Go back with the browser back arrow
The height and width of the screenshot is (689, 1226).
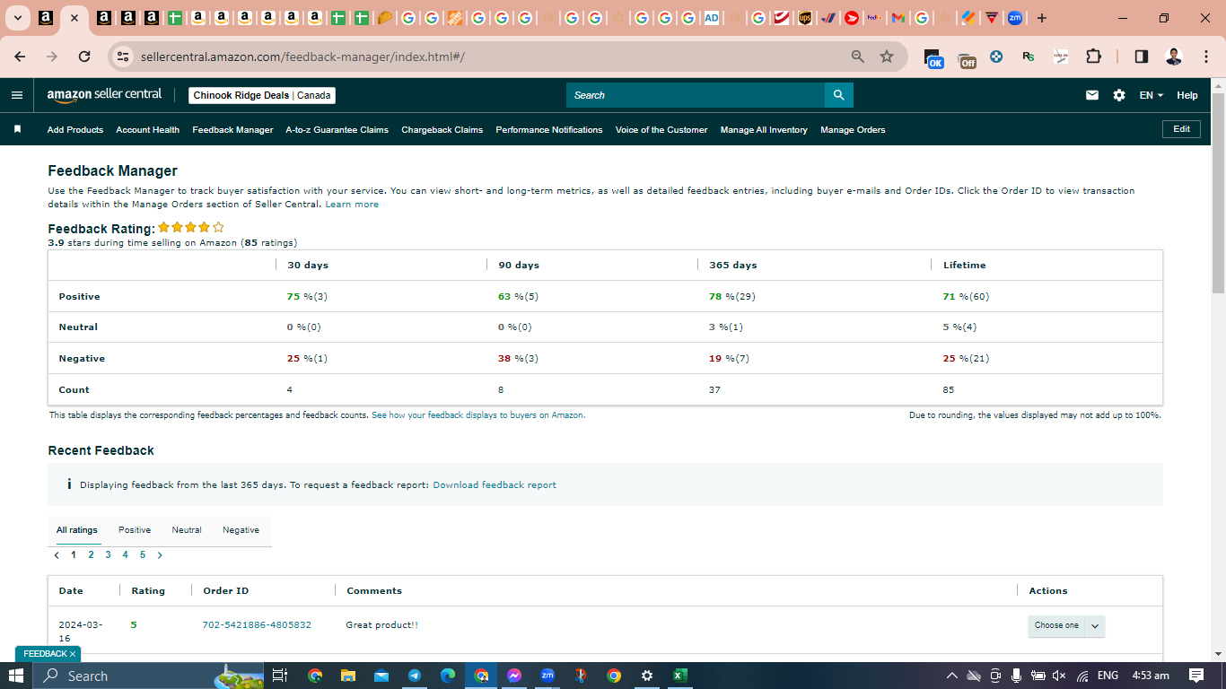click(x=20, y=57)
